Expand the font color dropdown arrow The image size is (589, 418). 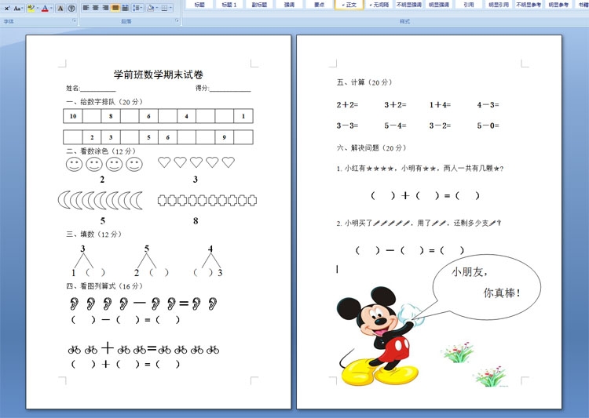click(51, 8)
